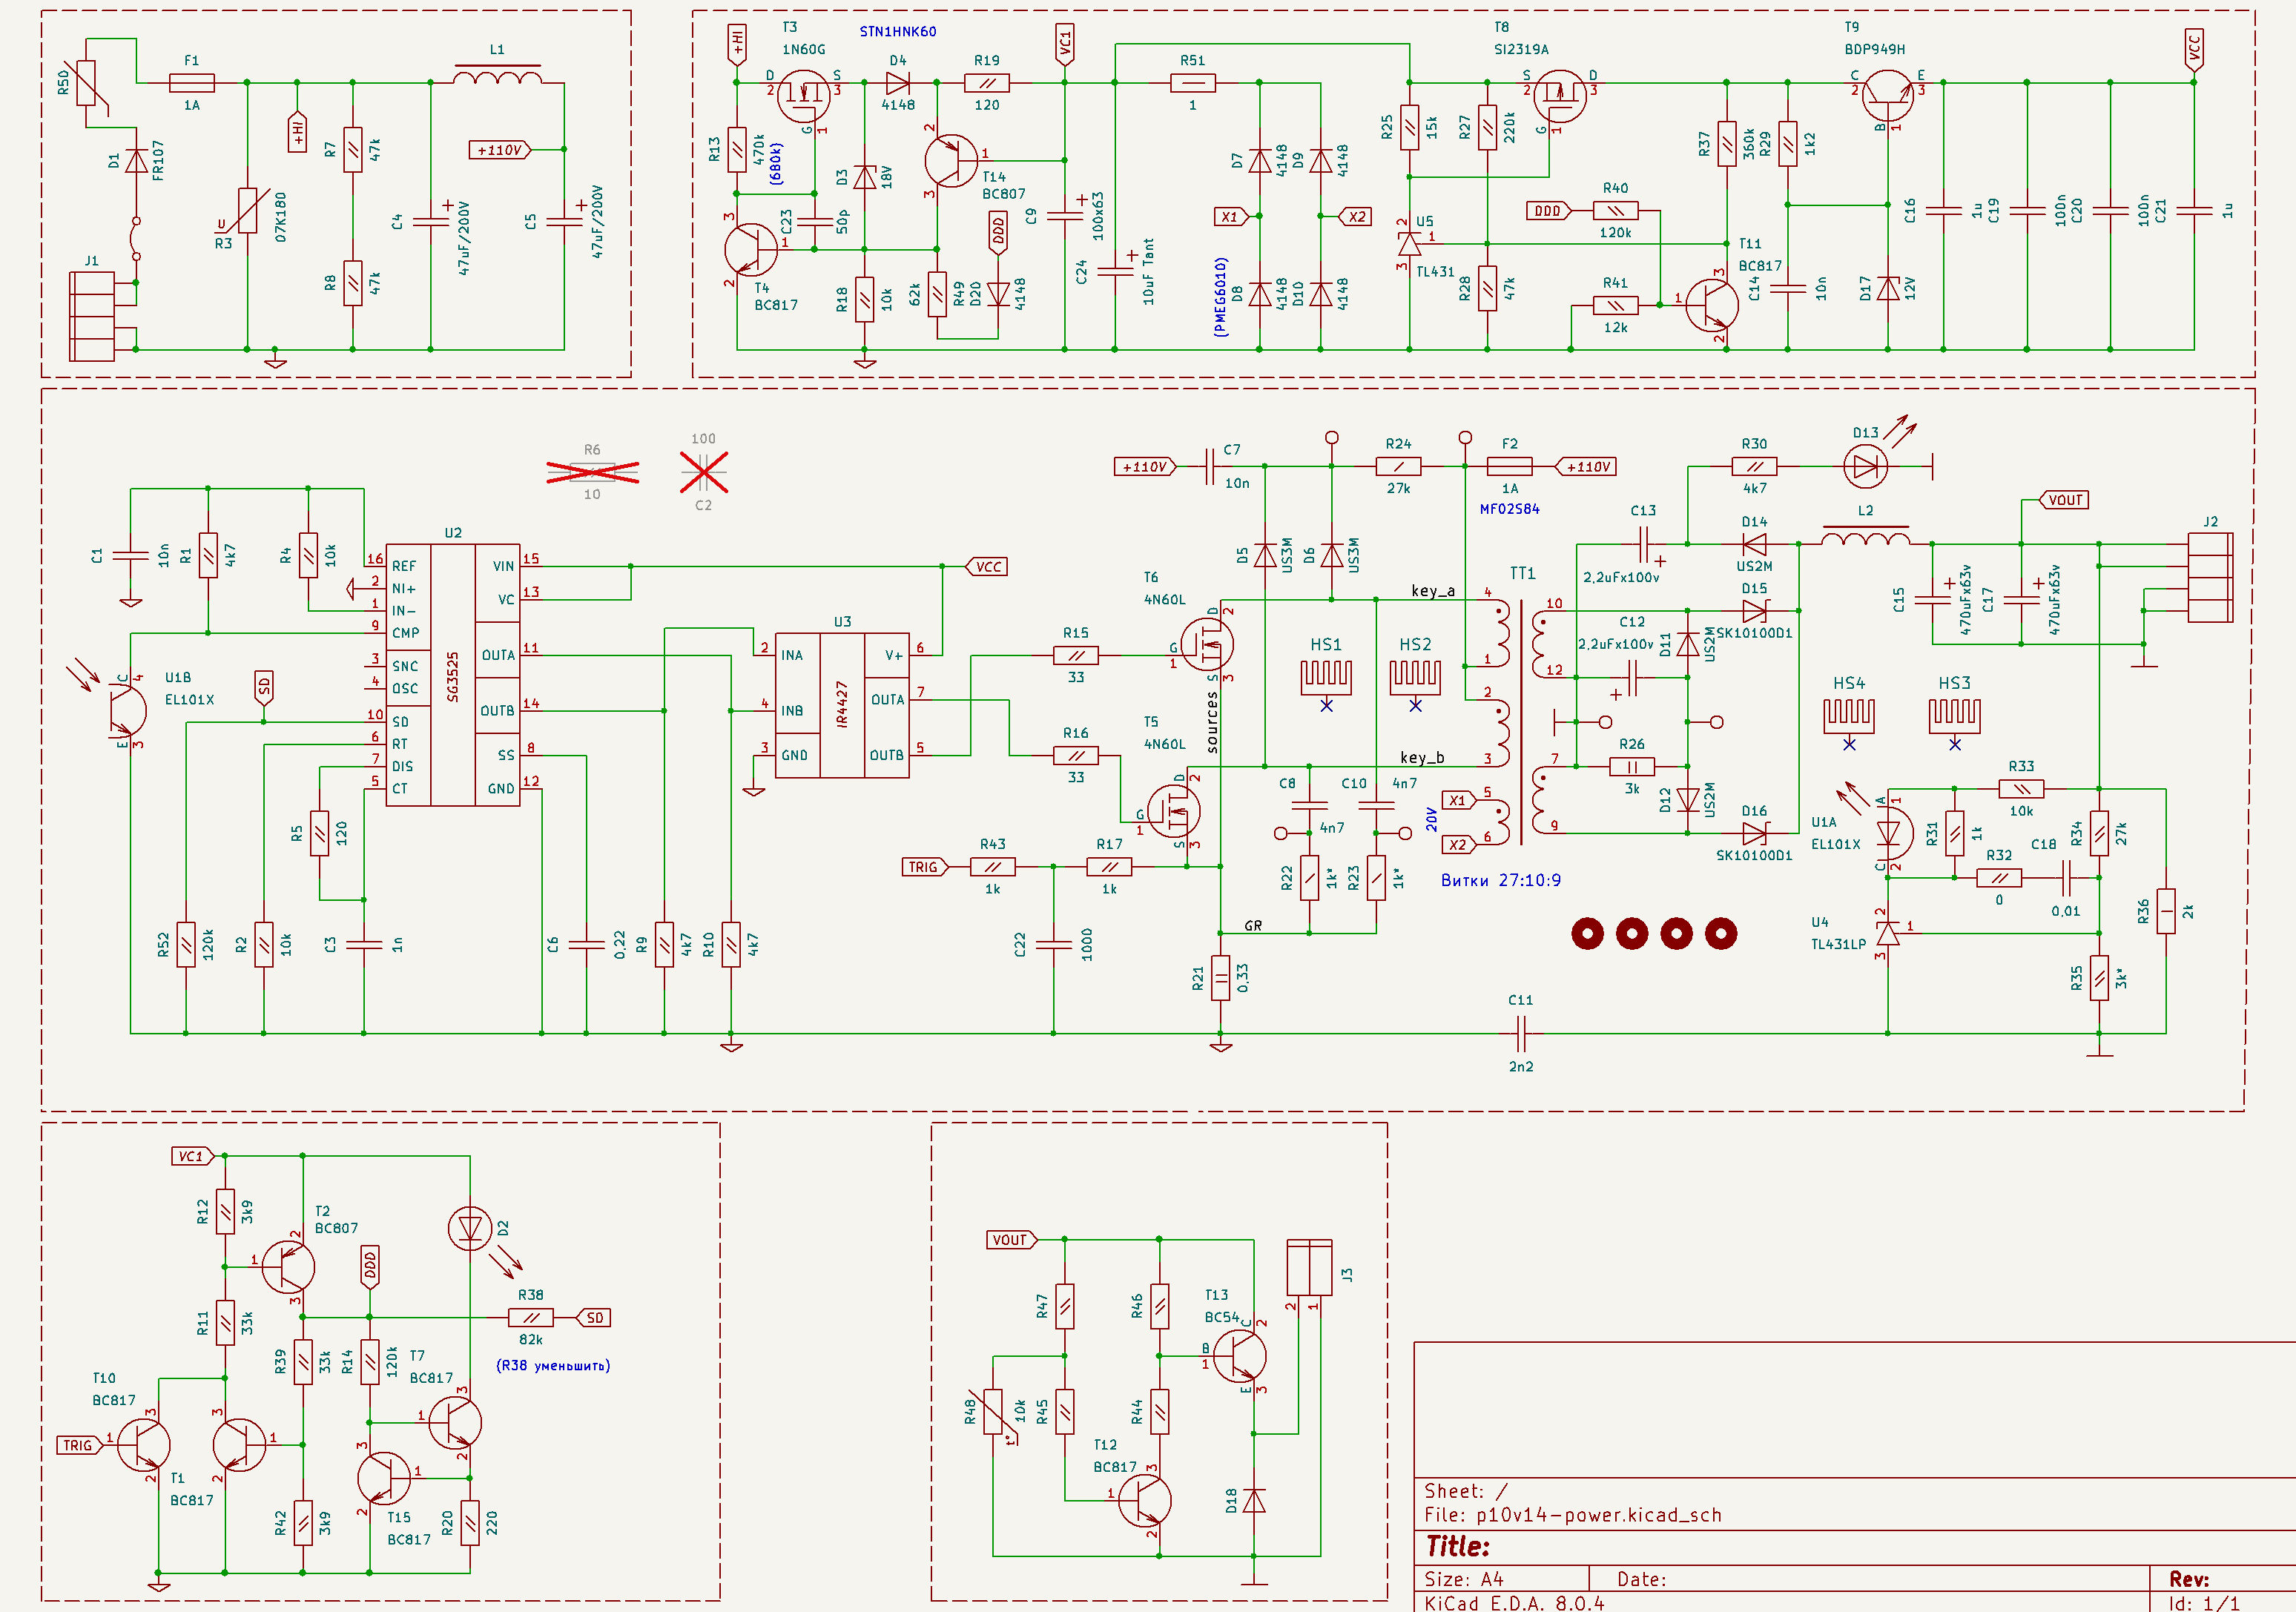Select the X2 label next to D9
The image size is (2296, 1612).
click(x=1355, y=216)
